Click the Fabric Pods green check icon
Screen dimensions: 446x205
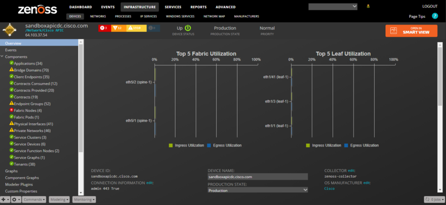11,117
